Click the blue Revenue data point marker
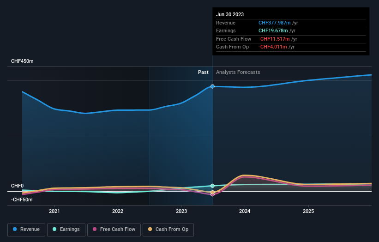The image size is (379, 242). click(x=212, y=86)
